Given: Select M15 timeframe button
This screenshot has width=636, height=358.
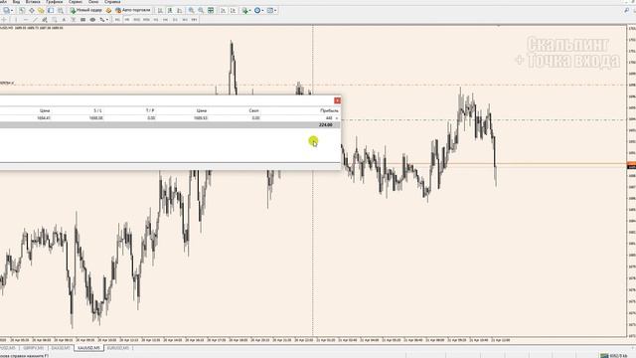Looking at the screenshot, I should coord(137,20).
